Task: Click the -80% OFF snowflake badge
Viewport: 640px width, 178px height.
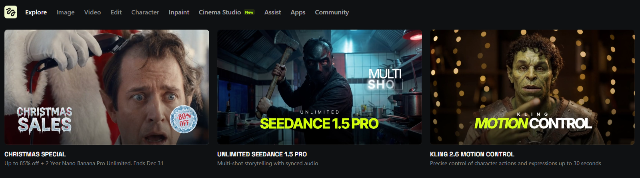Action: [x=184, y=119]
